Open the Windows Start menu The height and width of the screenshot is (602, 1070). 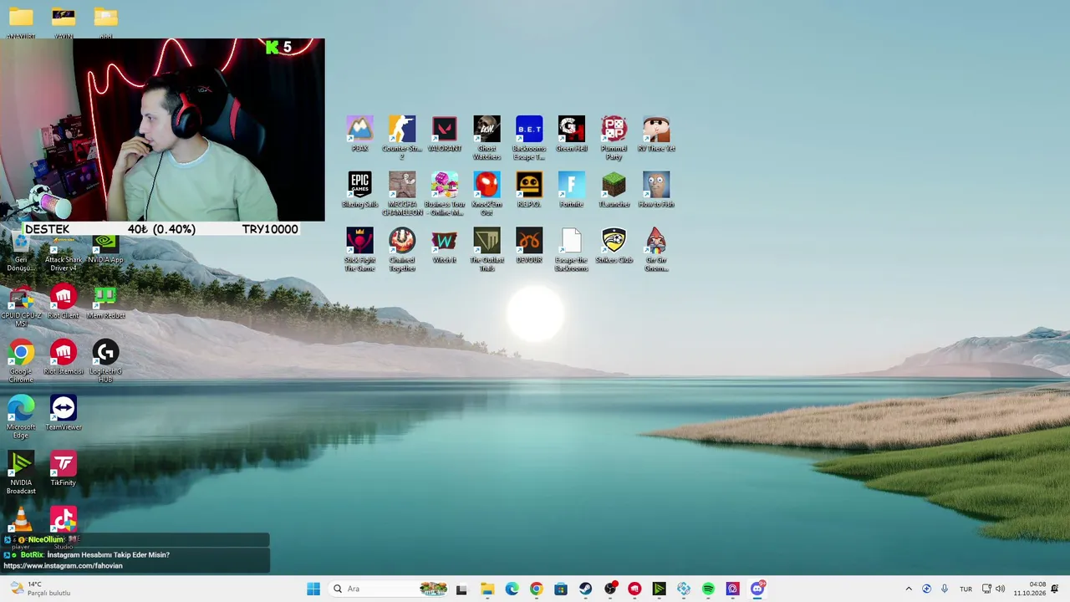313,589
